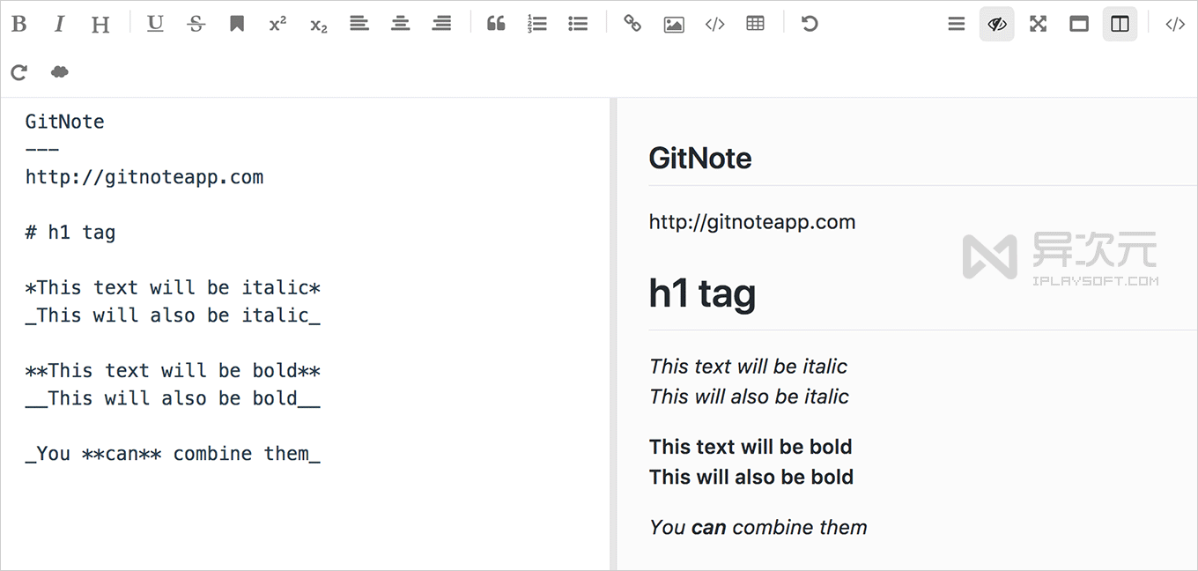Insert a blockquote

coord(495,24)
